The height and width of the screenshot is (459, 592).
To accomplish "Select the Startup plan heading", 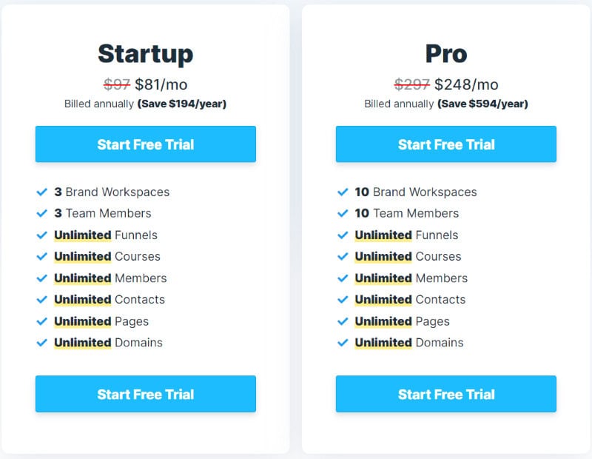I will tap(146, 53).
